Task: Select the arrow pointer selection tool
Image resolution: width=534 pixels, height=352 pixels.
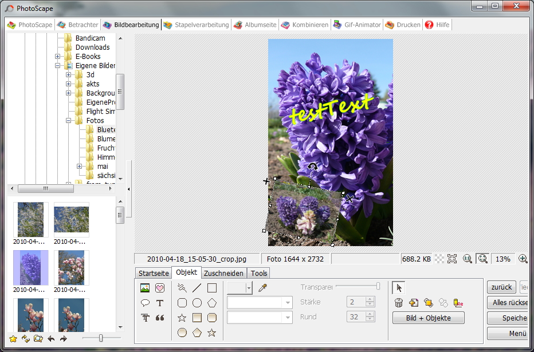Action: (399, 287)
